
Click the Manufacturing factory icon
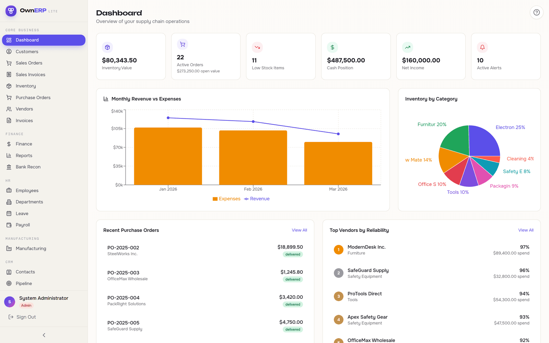[9, 248]
